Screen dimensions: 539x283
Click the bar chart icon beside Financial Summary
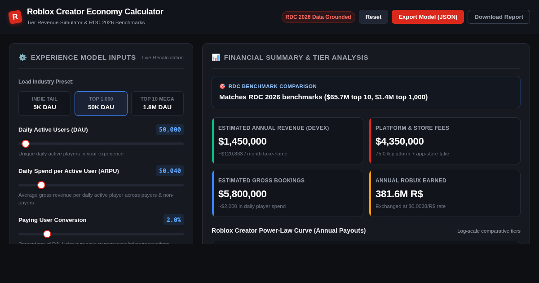[216, 57]
